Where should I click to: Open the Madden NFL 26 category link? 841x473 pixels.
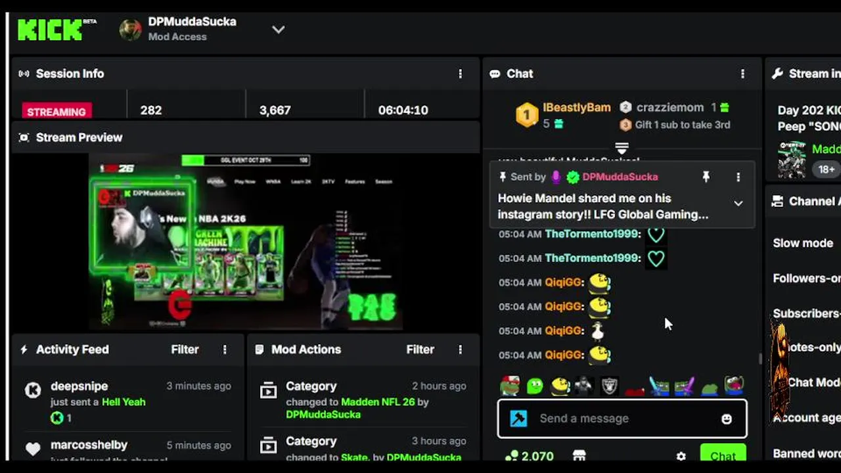[x=378, y=402]
